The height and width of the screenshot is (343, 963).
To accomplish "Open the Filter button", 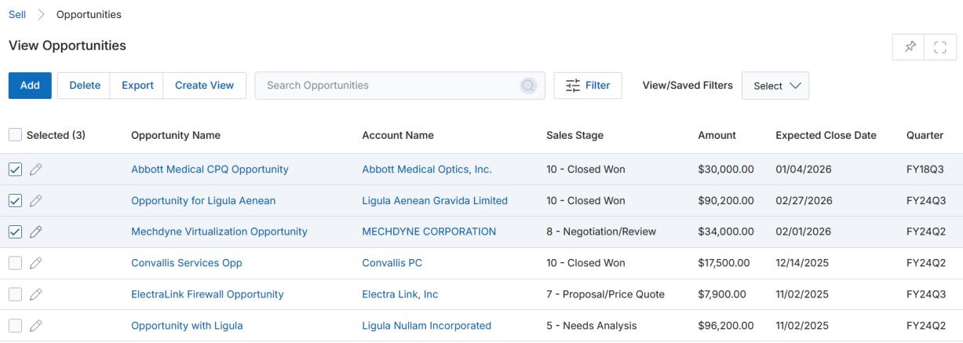I will [x=588, y=86].
